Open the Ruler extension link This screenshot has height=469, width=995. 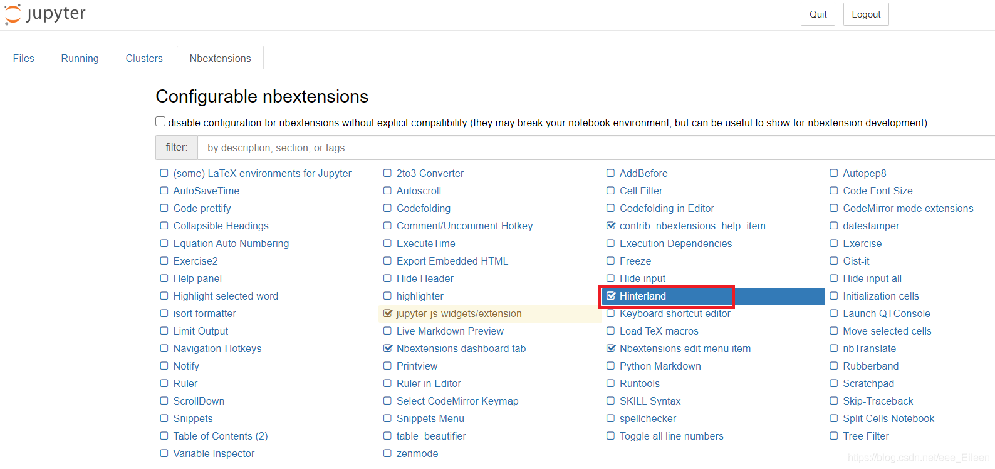tap(185, 383)
